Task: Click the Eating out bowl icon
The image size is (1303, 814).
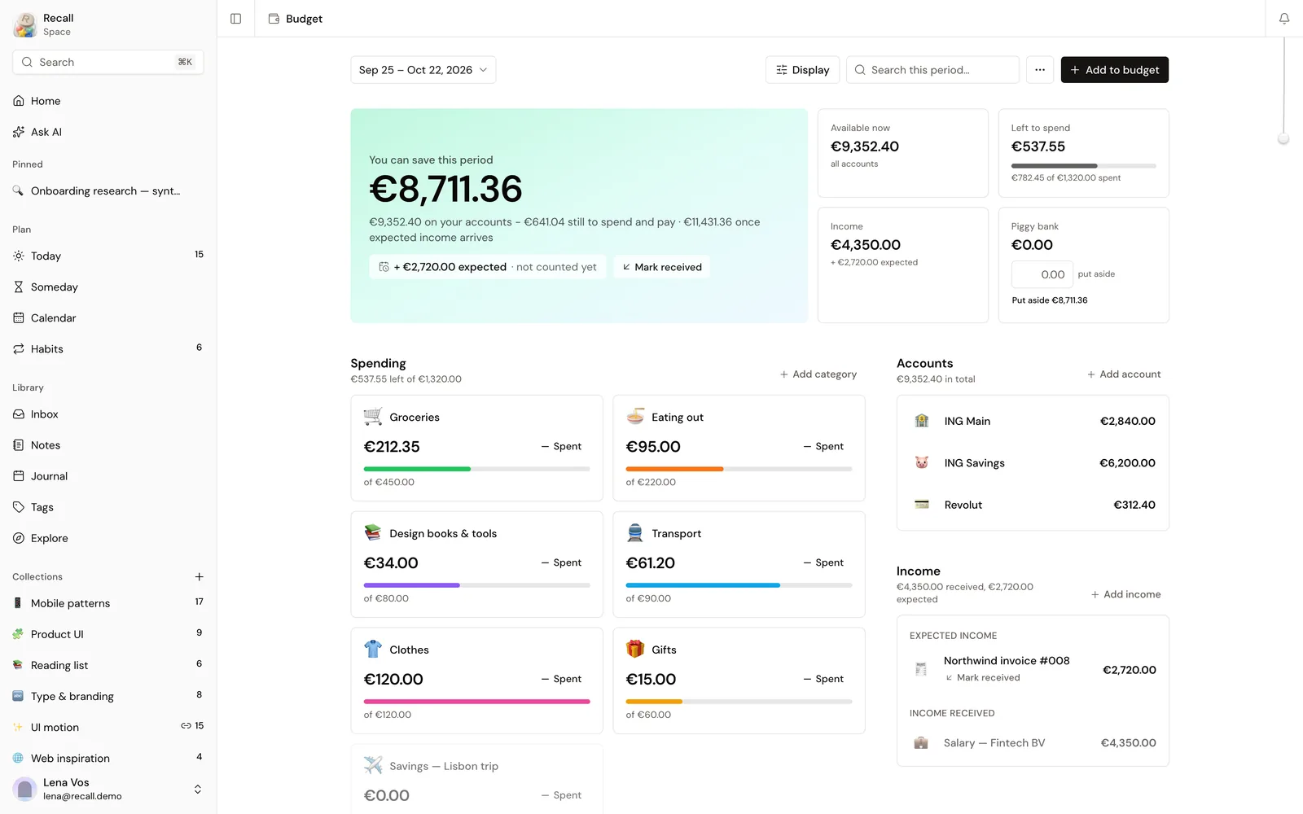Action: (635, 417)
